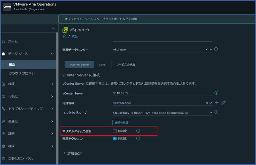This screenshot has height=165, width=256.
Task: Click the 計画 briefcase icon
Action: click(x=3, y=134)
